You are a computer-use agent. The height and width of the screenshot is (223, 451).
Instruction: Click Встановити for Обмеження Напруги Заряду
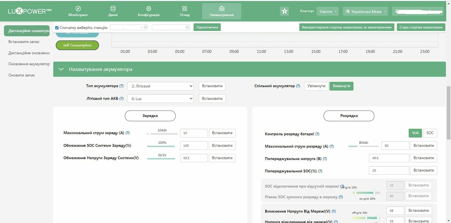point(222,158)
